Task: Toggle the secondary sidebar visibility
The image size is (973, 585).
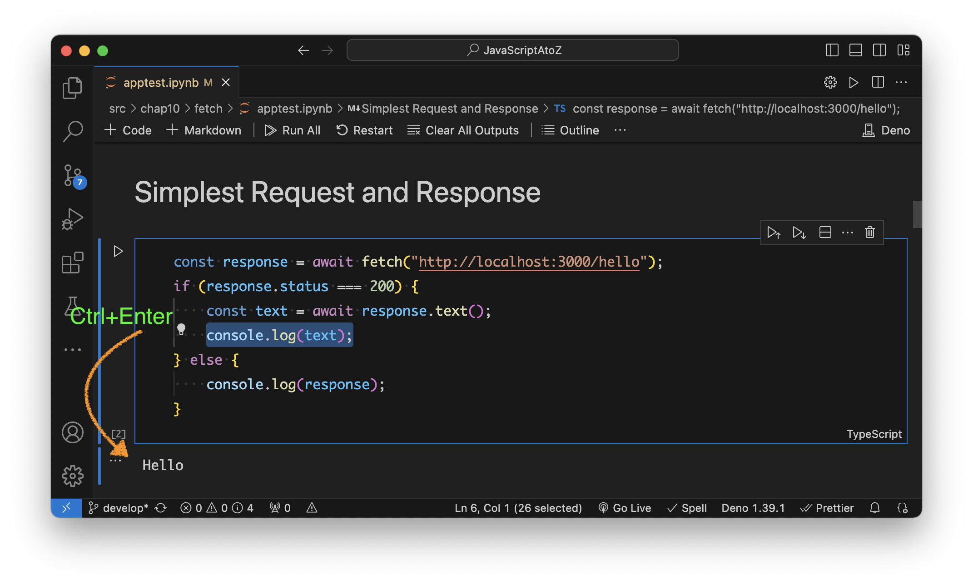Action: [879, 50]
